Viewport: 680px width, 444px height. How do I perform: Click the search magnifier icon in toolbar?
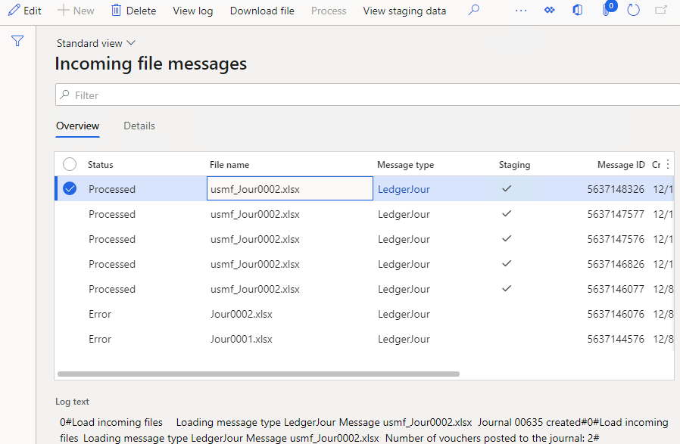pyautogui.click(x=474, y=10)
